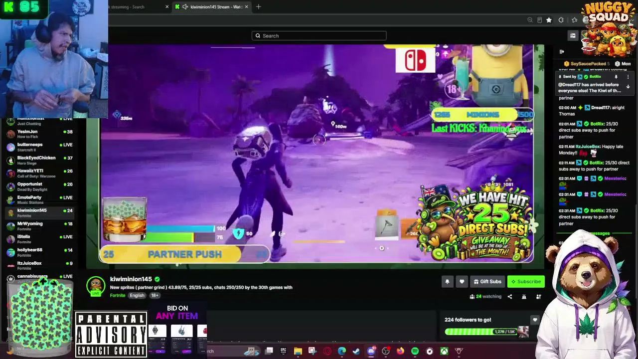Open Epic Games Launcher from the taskbar
638x359 pixels.
[x=283, y=351]
